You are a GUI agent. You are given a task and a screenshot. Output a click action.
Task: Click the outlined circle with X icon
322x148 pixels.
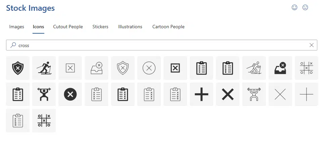[x=149, y=68]
